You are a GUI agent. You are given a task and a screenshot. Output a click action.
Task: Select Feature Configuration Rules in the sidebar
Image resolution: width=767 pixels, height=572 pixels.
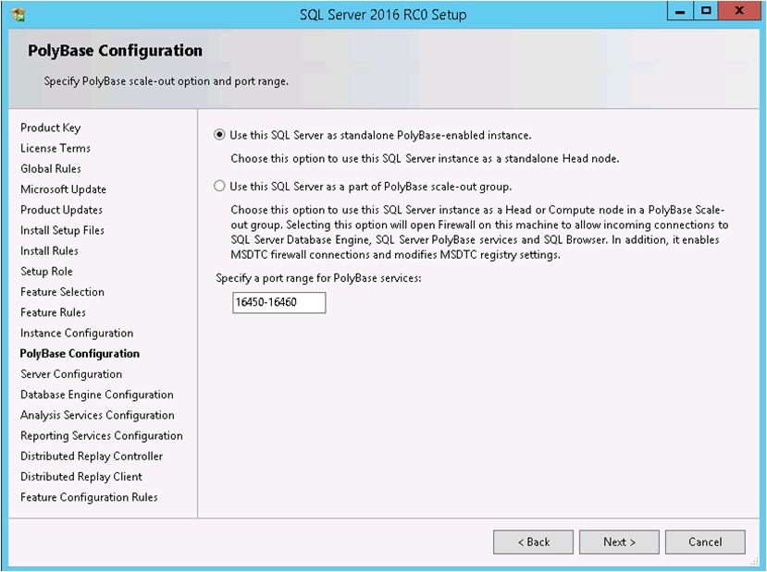(x=89, y=497)
